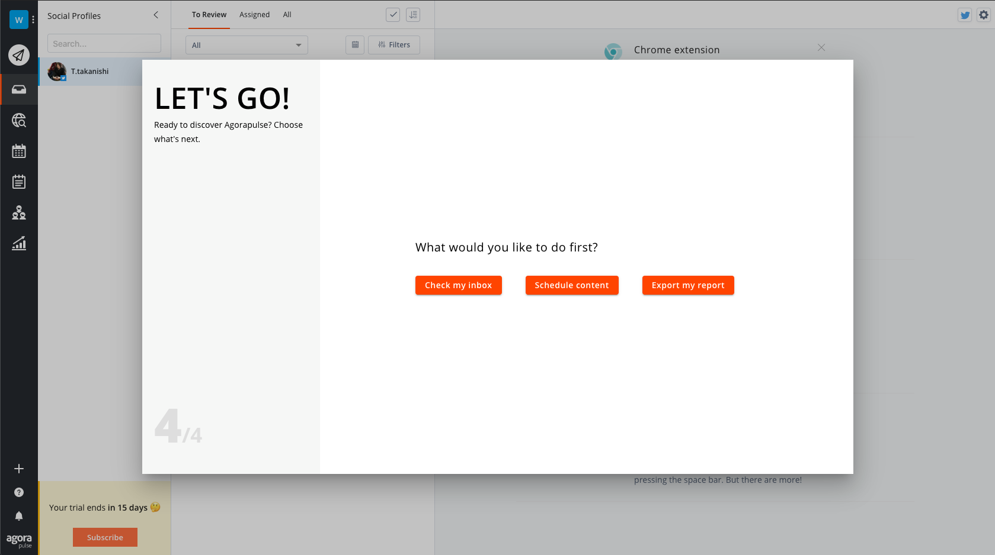Image resolution: width=995 pixels, height=555 pixels.
Task: Click the T.takanishi profile avatar
Action: pos(57,72)
